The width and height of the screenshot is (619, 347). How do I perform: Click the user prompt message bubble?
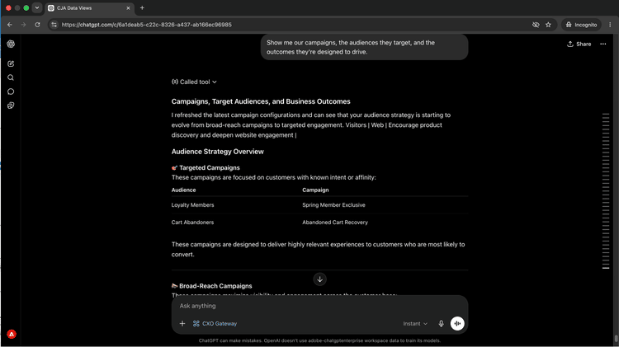click(x=364, y=47)
